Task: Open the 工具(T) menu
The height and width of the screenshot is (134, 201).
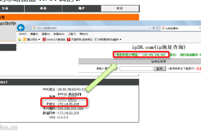Action: pos(72,34)
